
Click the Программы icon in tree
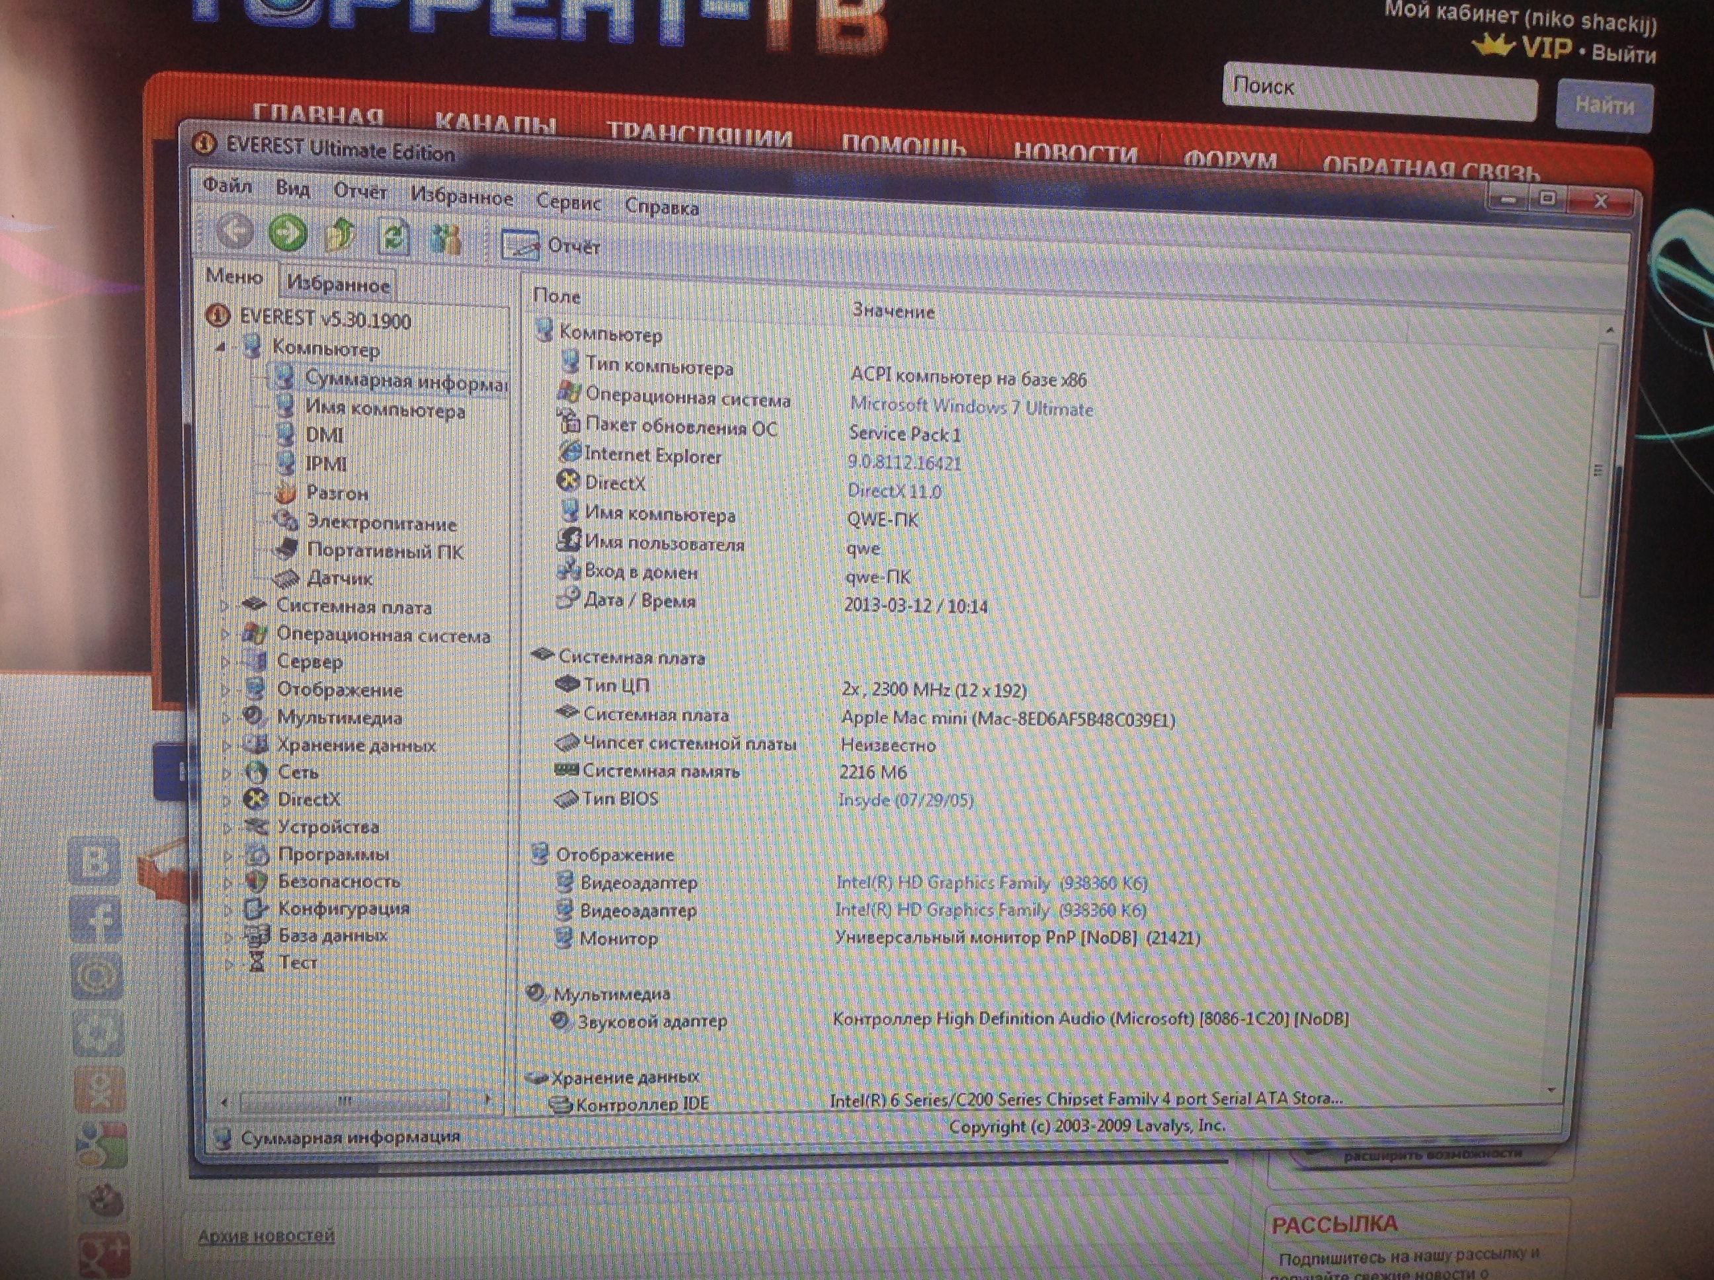[257, 854]
